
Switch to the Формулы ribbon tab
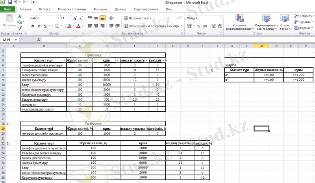pyautogui.click(x=100, y=9)
